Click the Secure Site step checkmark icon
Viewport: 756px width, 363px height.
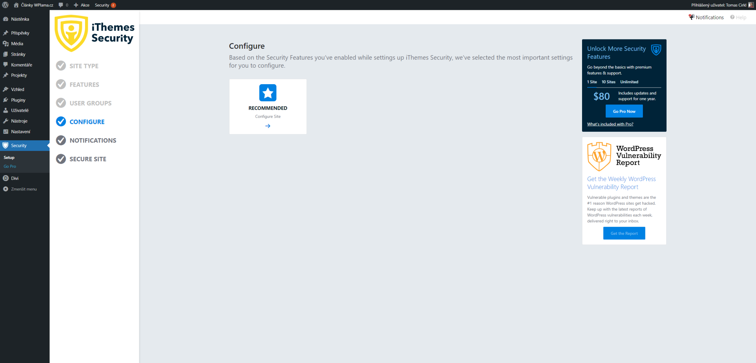pos(61,159)
